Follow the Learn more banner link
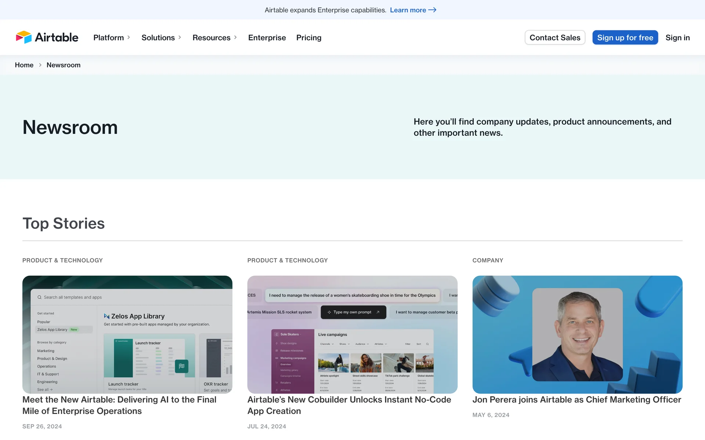Image resolution: width=705 pixels, height=440 pixels. coord(408,10)
